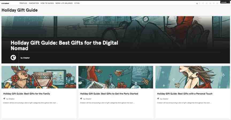This screenshot has height=120, width=231.
Task: Click the reindeer family gifts thumbnail
Action: [x=39, y=77]
